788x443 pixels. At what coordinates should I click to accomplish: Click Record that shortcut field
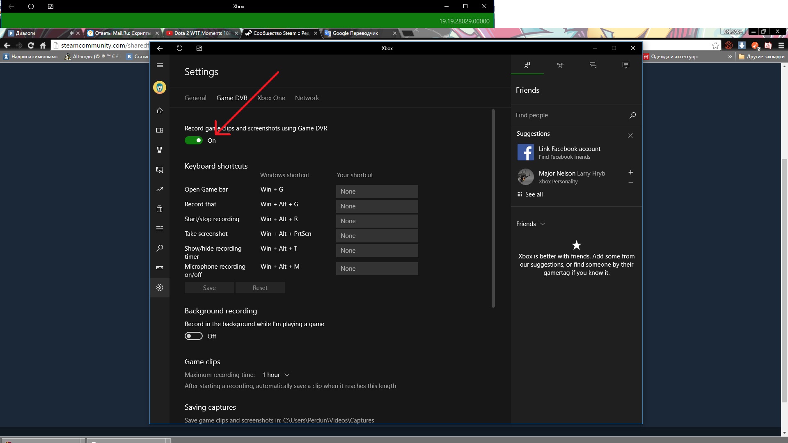point(377,206)
